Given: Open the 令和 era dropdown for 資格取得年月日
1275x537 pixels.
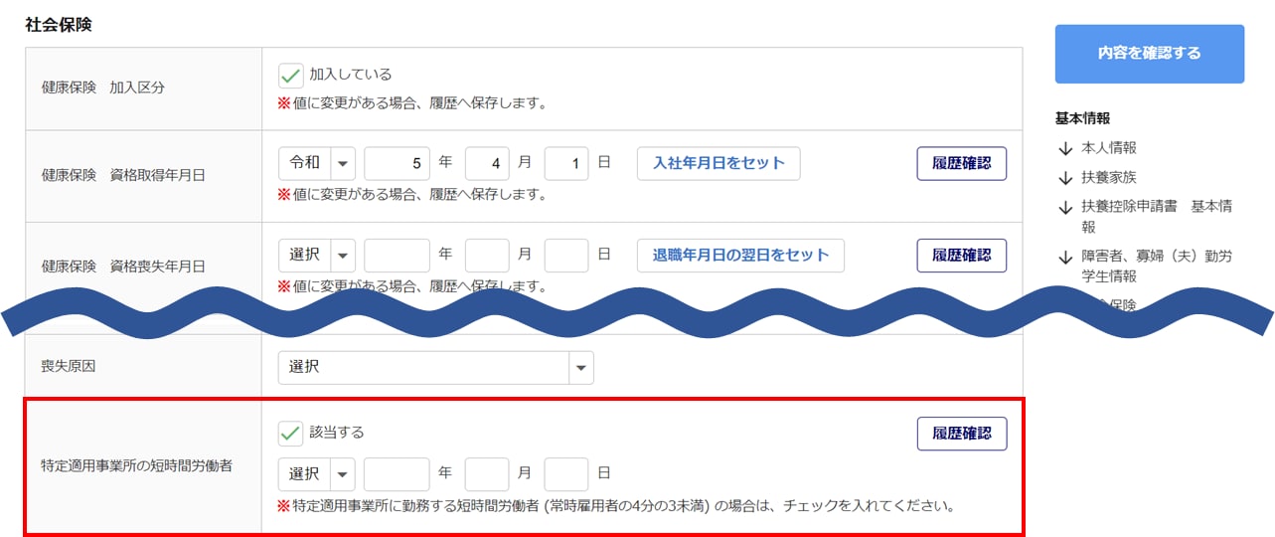Looking at the screenshot, I should point(316,163).
